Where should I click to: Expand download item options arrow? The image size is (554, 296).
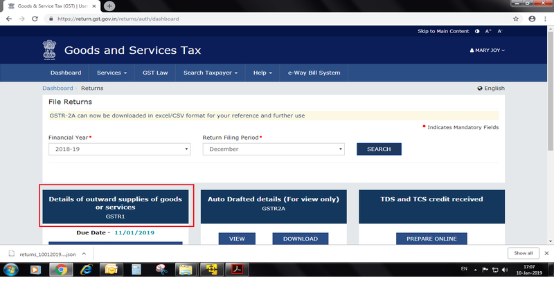point(84,254)
